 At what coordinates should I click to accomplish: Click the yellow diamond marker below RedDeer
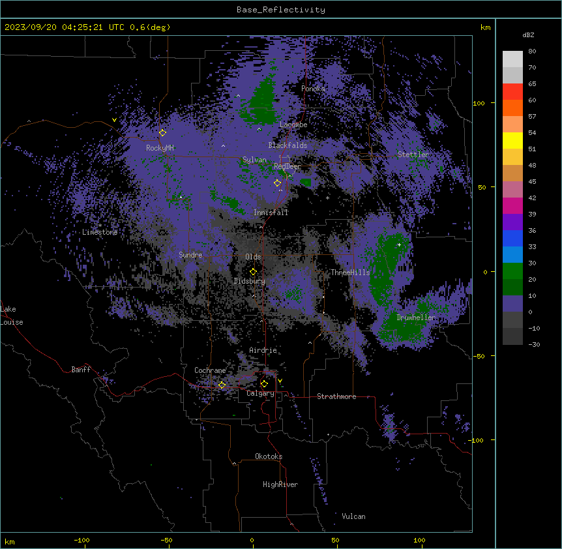coord(277,183)
